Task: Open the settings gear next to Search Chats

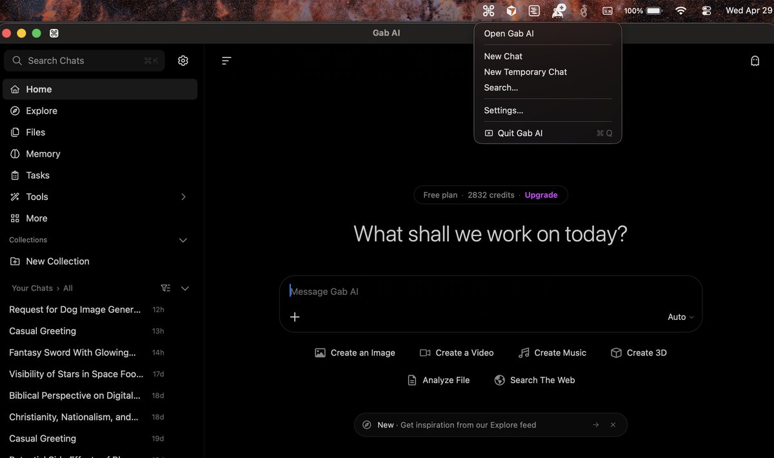Action: (183, 61)
